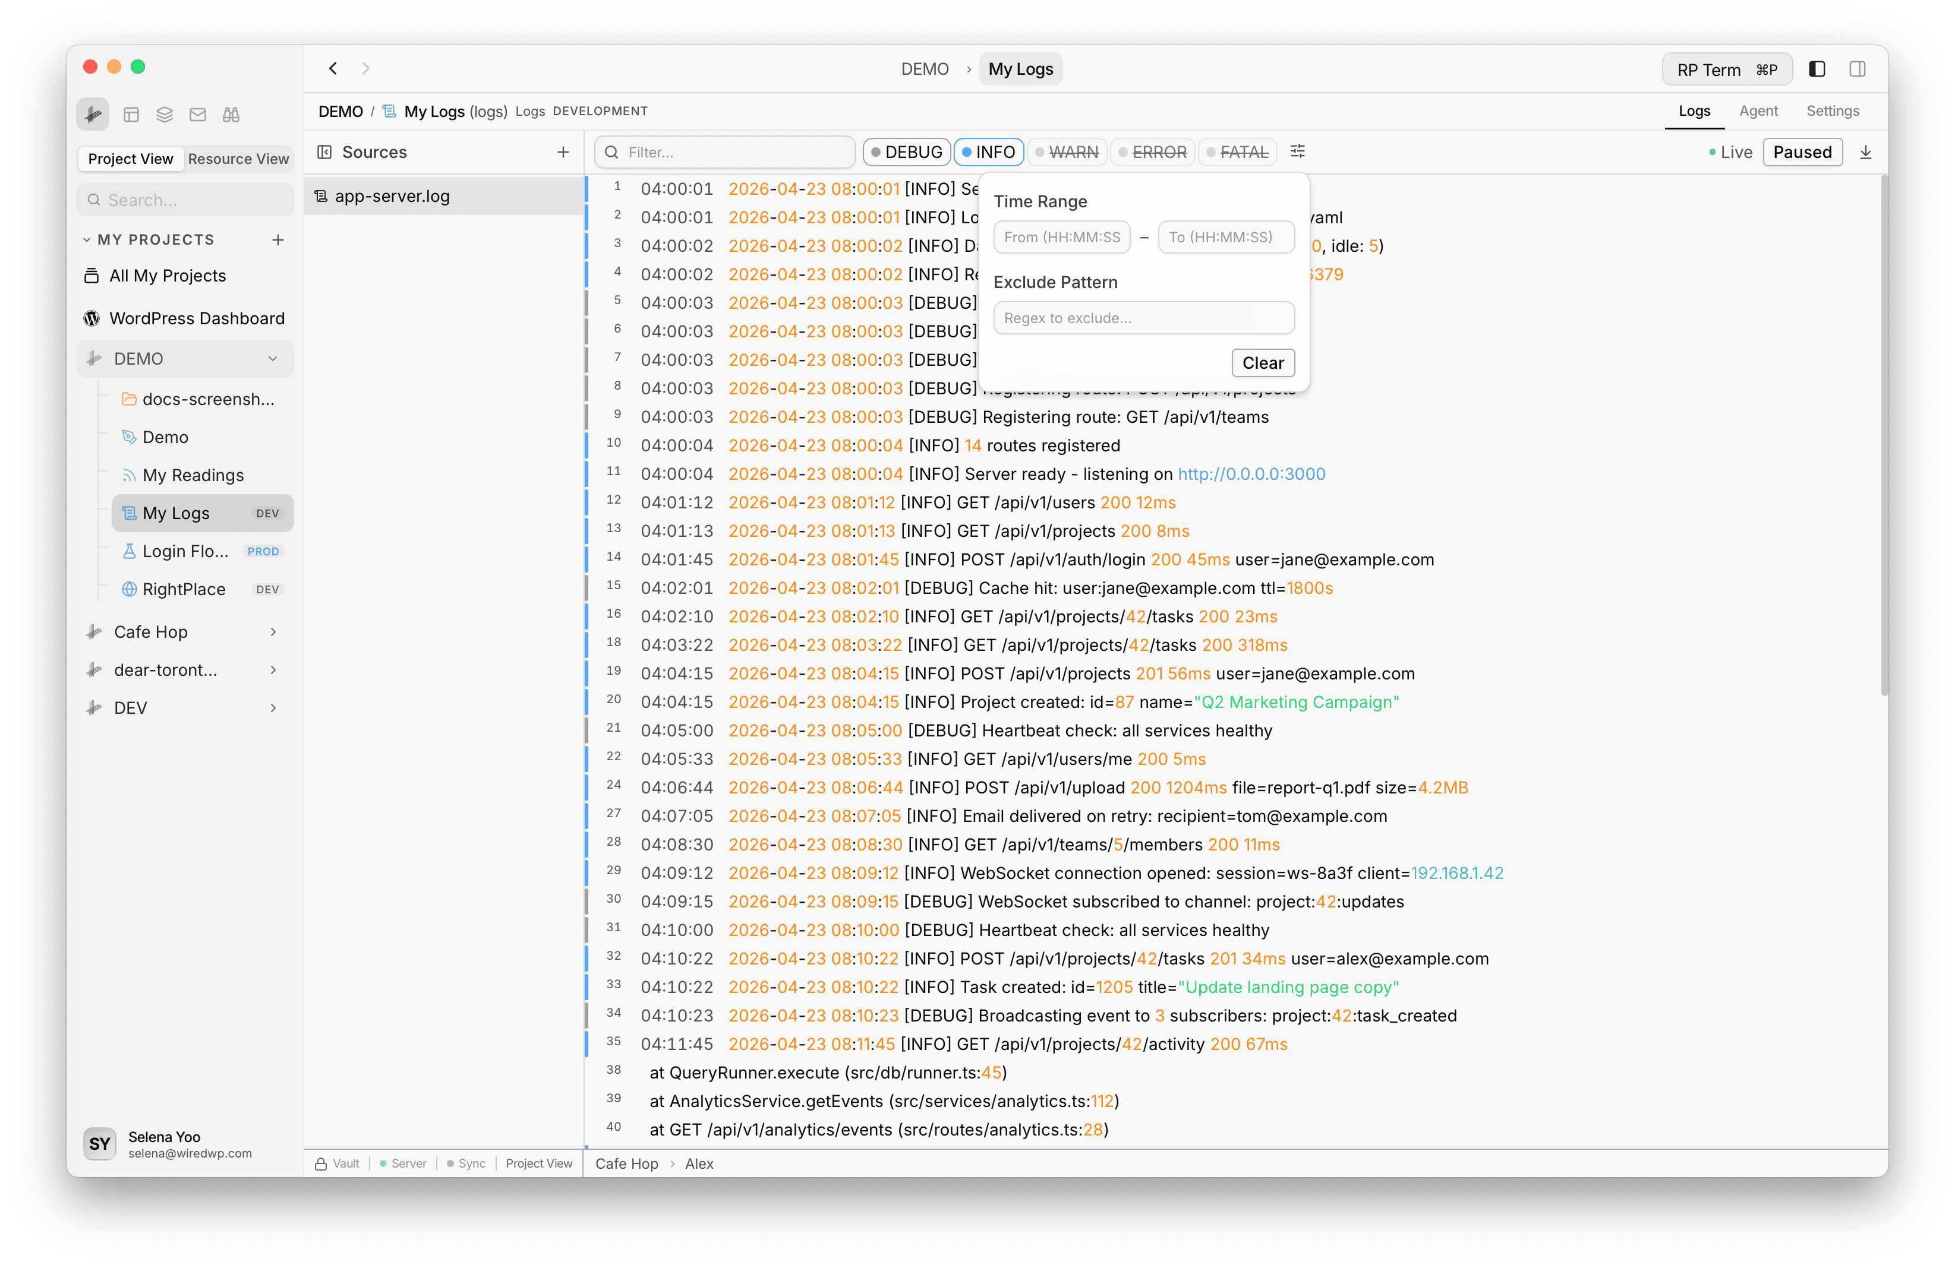Click the Sync status indicator

click(466, 1163)
